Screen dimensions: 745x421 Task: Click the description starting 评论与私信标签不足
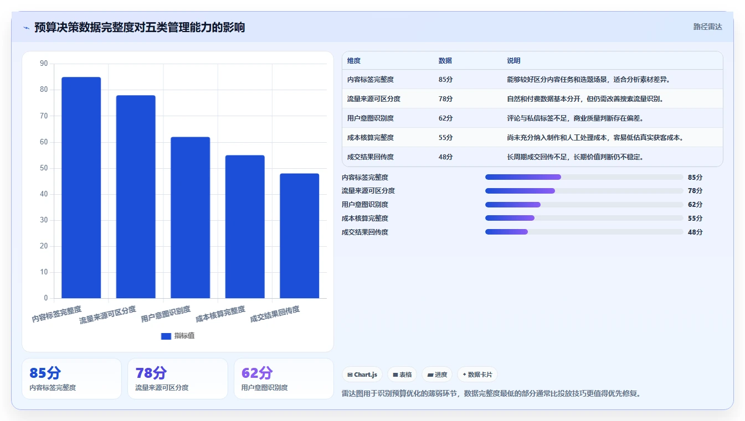coord(576,118)
